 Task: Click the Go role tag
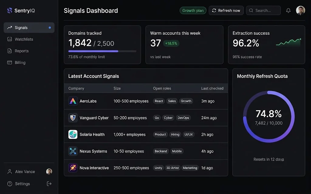157,118
